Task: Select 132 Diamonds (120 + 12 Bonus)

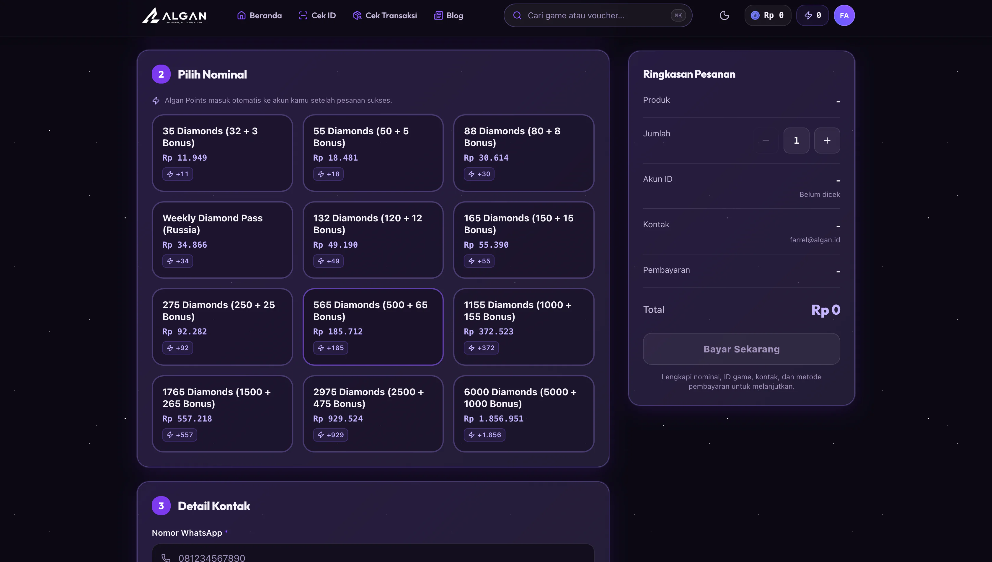Action: tap(373, 240)
